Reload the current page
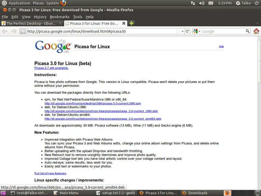The height and width of the screenshot is (196, 261). coord(187,31)
